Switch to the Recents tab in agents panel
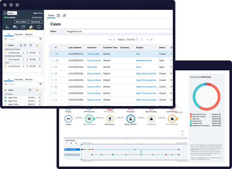Viewport: 232px width, 169px height. pos(29,80)
